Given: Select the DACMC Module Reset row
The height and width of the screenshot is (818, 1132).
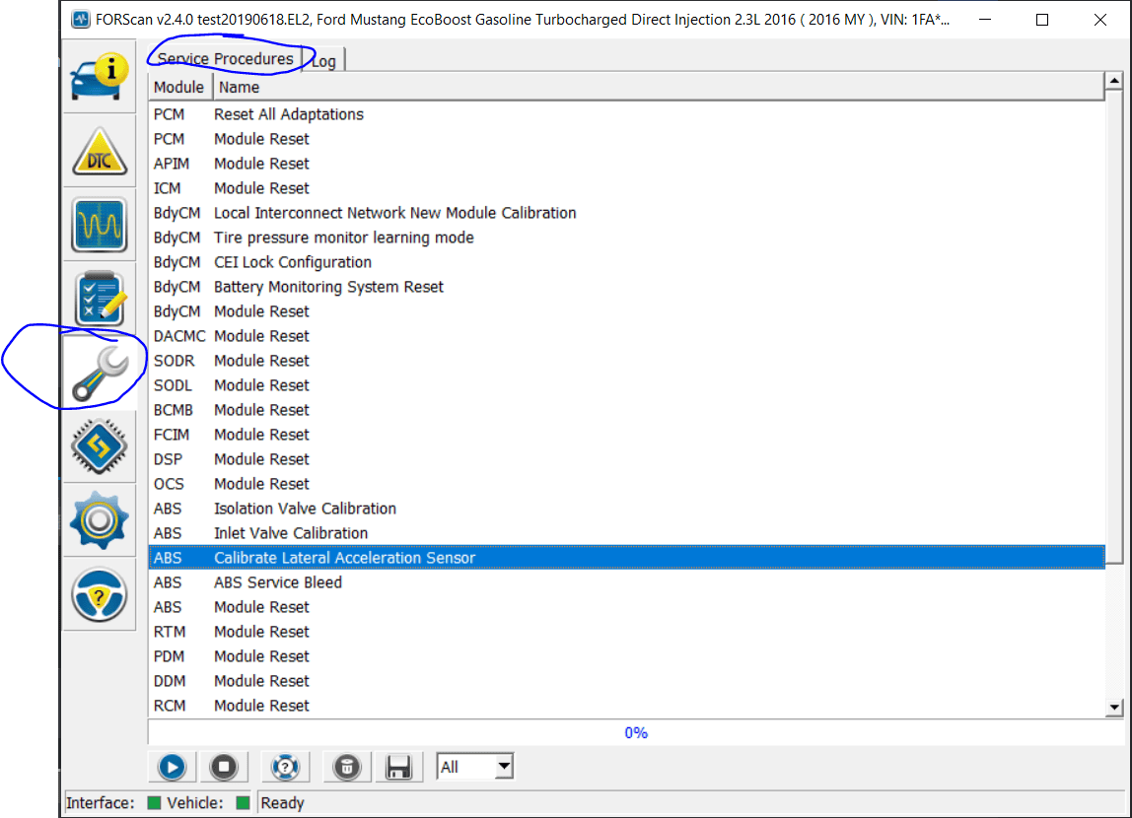Looking at the screenshot, I should tap(627, 336).
